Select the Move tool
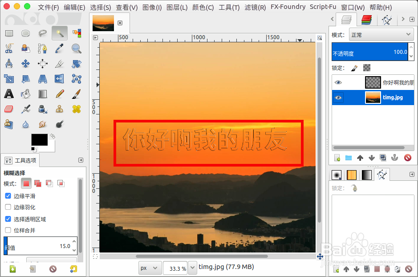Viewport: 418px width, 277px height. (x=25, y=64)
